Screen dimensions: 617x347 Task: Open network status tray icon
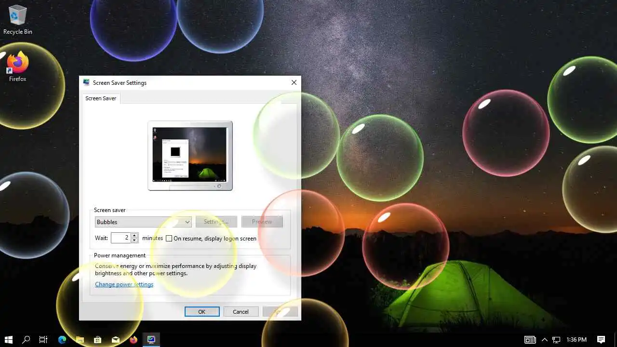(x=556, y=340)
